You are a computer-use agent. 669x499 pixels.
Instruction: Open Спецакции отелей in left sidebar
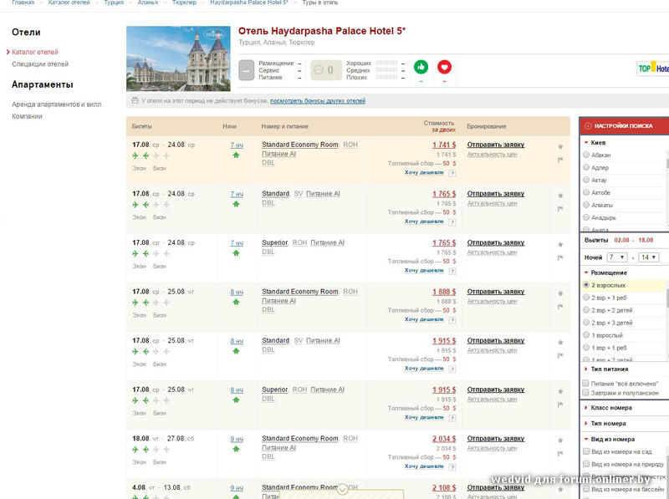40,64
